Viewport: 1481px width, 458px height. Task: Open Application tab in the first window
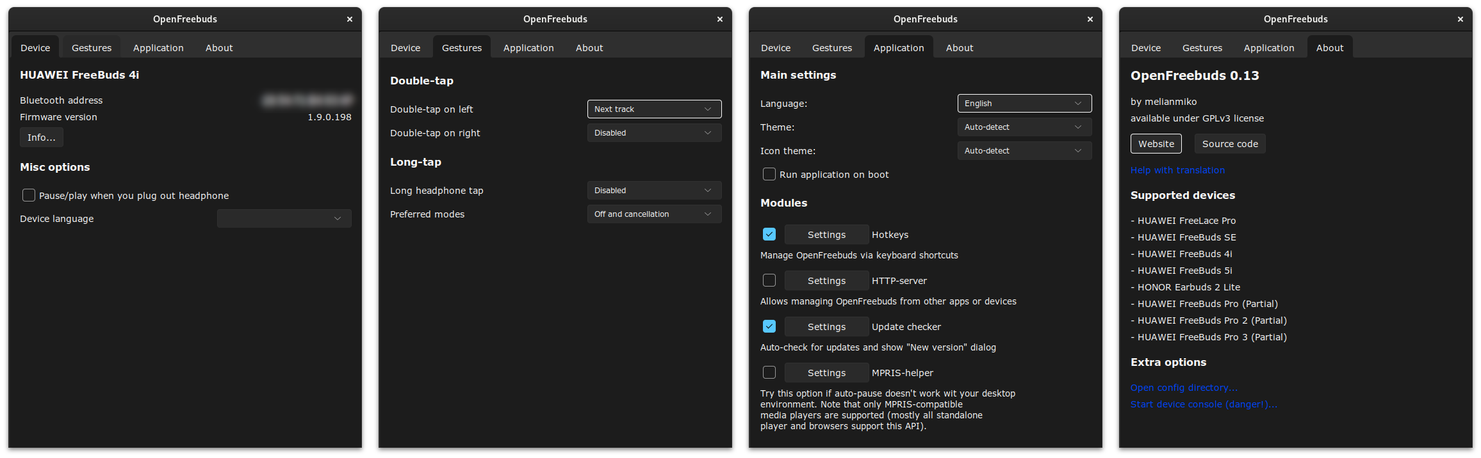point(158,47)
